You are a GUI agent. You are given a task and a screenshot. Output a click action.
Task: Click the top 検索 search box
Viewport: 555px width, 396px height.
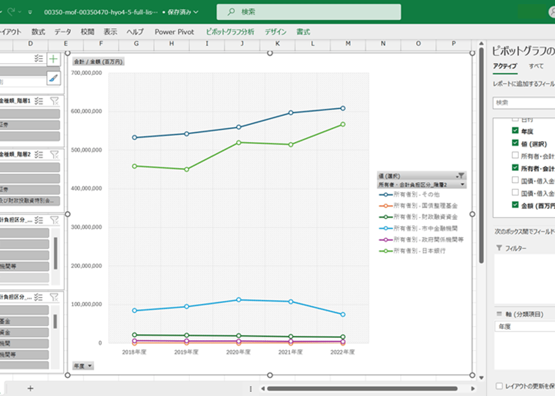coord(309,12)
